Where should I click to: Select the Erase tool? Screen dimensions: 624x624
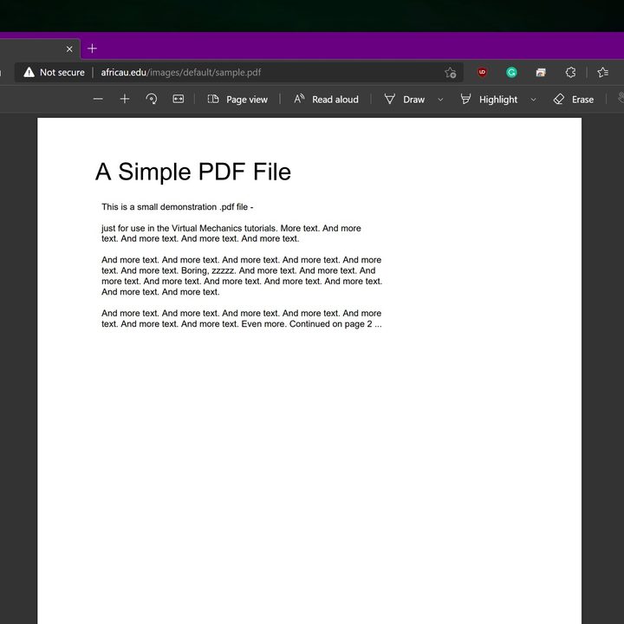[x=574, y=100]
